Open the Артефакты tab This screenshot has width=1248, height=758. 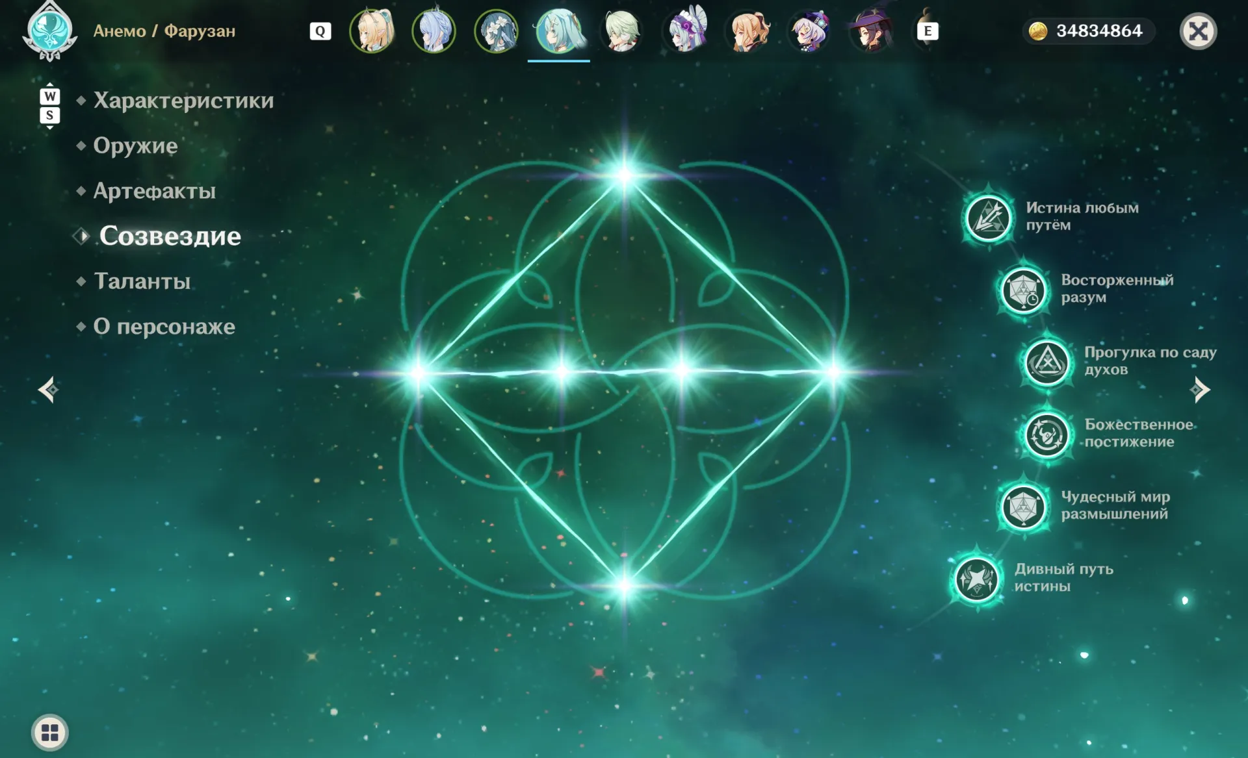pyautogui.click(x=155, y=190)
